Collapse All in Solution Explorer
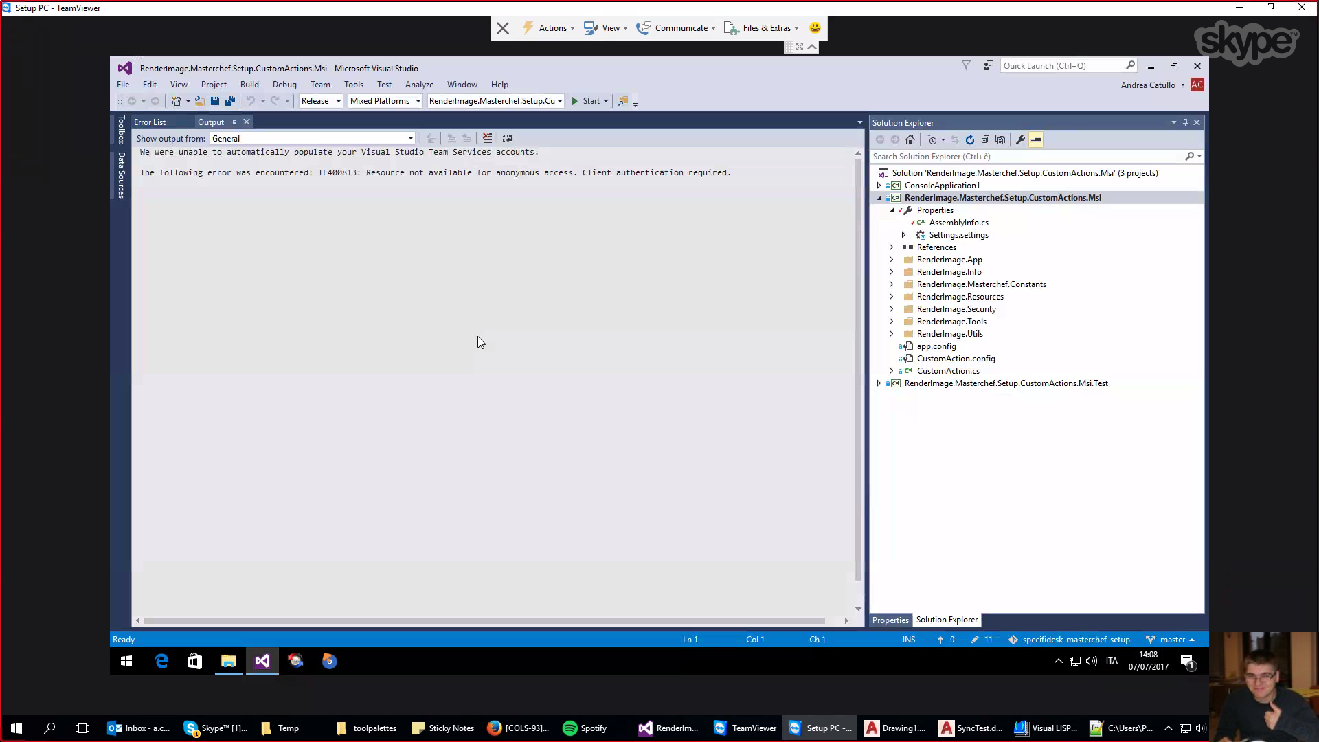This screenshot has height=742, width=1319. [985, 139]
